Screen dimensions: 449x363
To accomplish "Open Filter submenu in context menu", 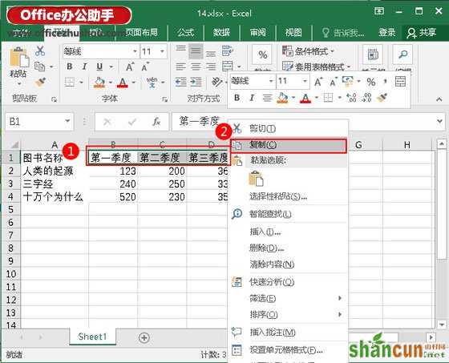I will tap(289, 298).
